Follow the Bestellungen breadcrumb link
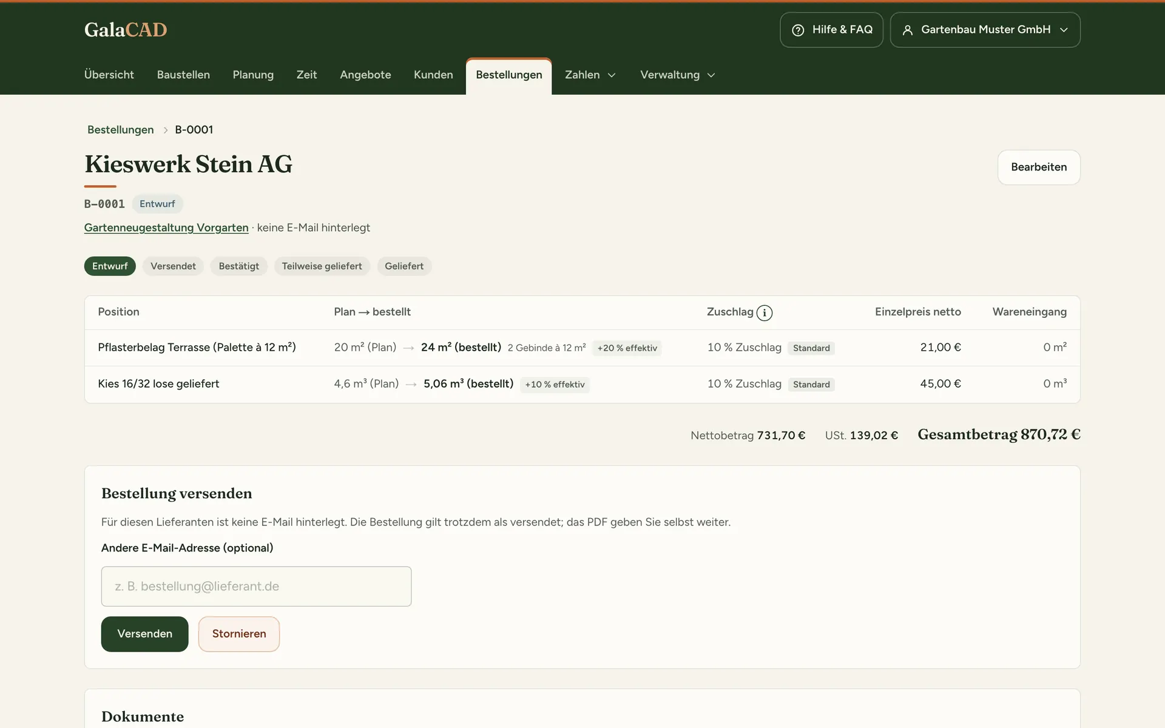This screenshot has width=1165, height=728. tap(121, 130)
